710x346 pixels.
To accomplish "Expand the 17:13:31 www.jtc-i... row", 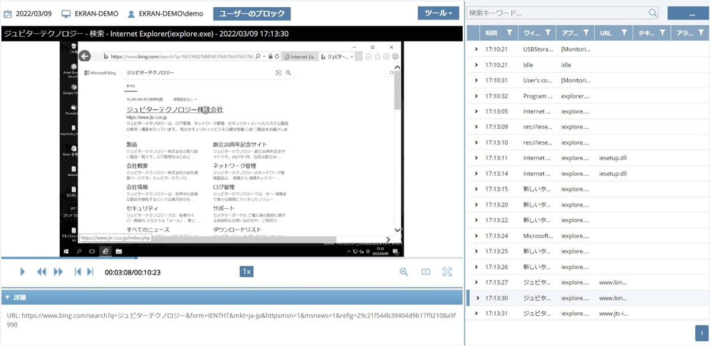I will pyautogui.click(x=476, y=313).
